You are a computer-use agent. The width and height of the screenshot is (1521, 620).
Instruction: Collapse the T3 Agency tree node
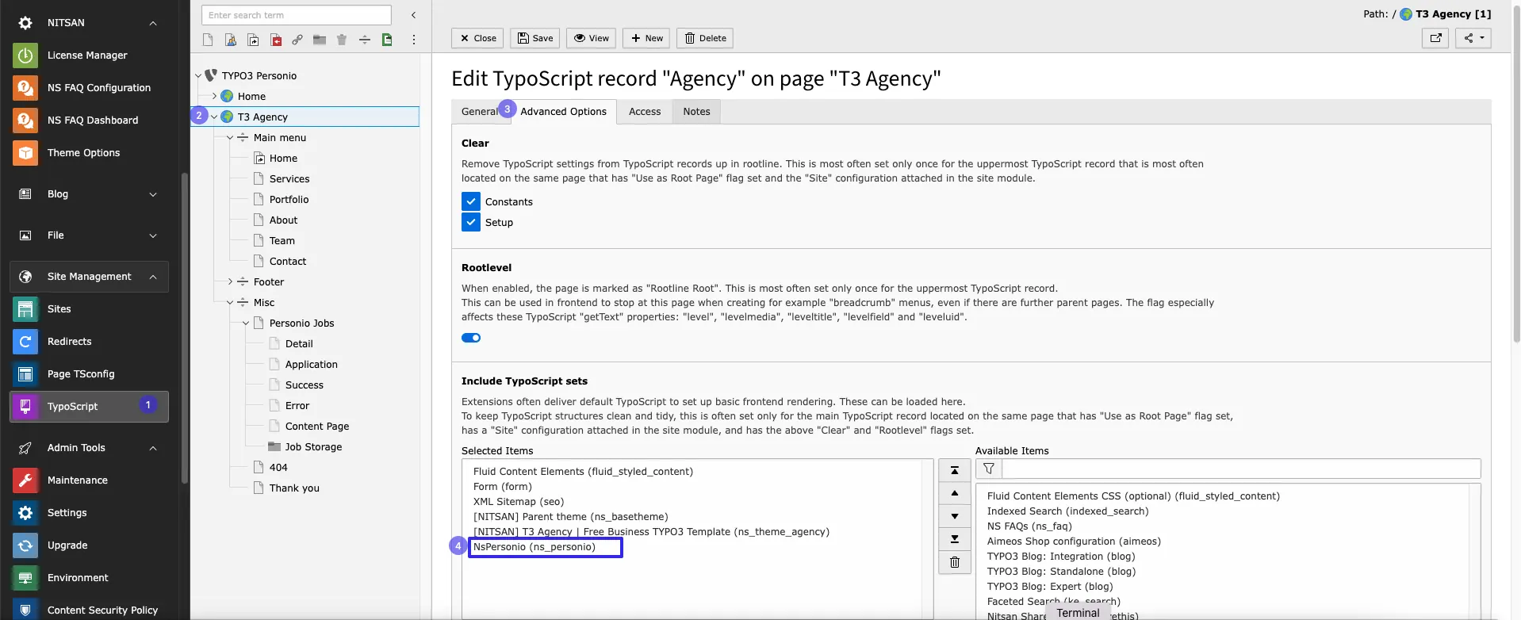[x=214, y=117]
